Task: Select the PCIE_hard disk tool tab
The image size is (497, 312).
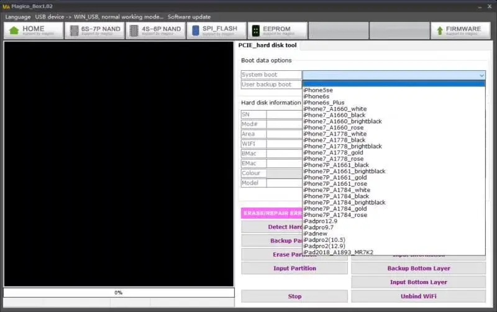Action: click(x=268, y=45)
